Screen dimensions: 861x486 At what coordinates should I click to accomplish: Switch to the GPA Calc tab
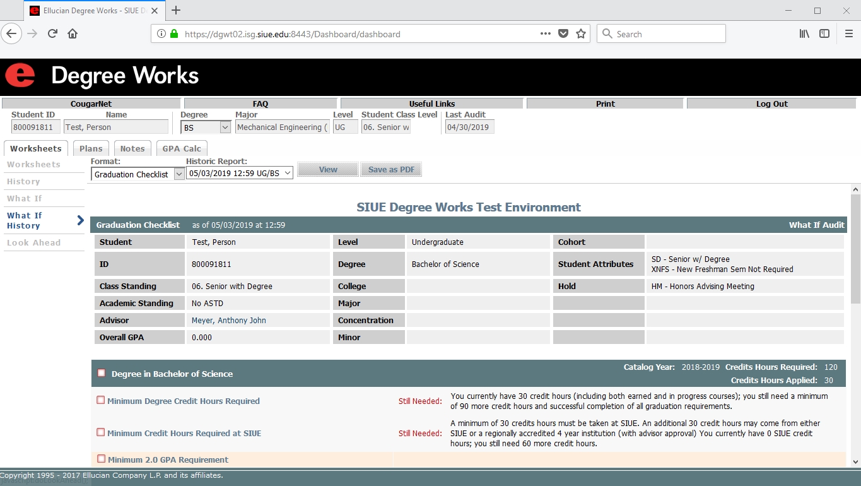[182, 149]
